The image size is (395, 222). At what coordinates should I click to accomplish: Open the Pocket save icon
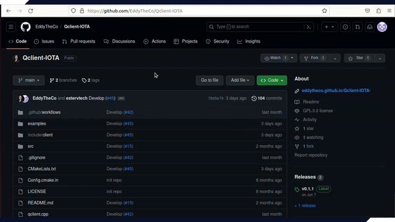367,11
